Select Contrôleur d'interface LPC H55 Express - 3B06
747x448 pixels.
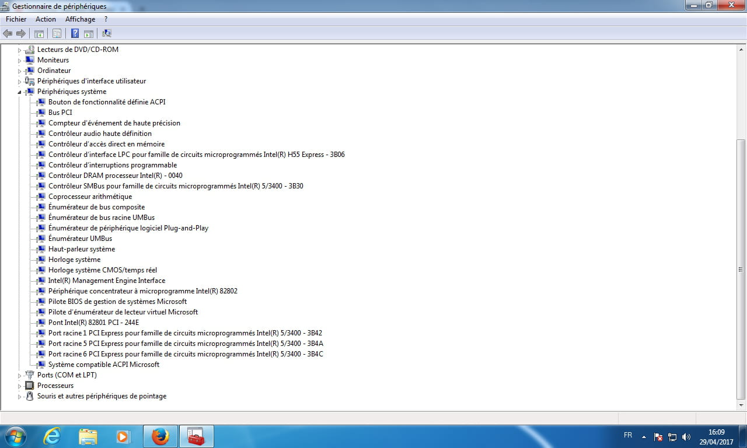pos(197,155)
